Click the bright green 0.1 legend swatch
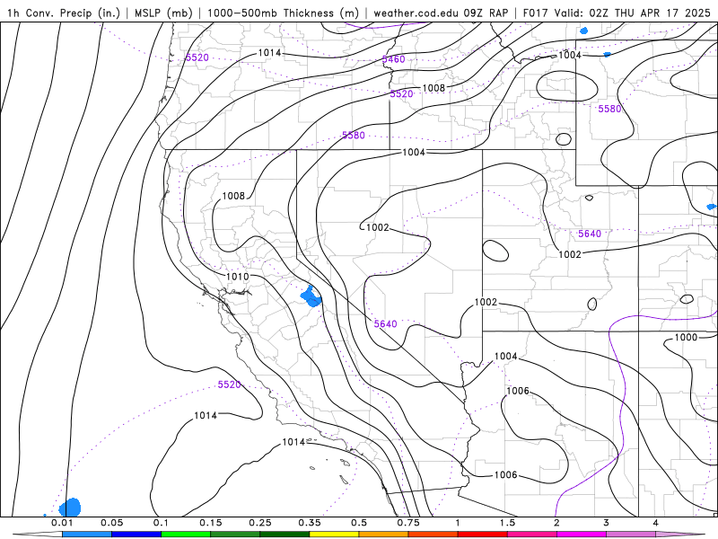The height and width of the screenshot is (539, 718). 186,535
